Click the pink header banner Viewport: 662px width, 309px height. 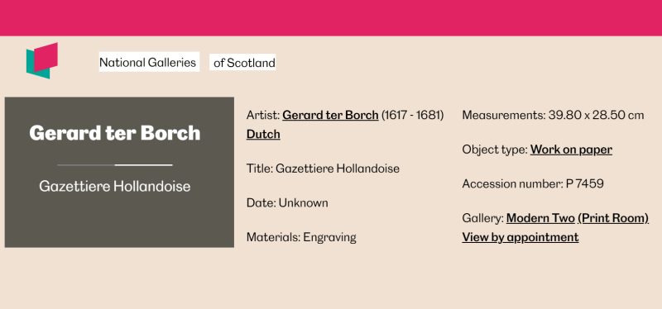[x=331, y=17]
